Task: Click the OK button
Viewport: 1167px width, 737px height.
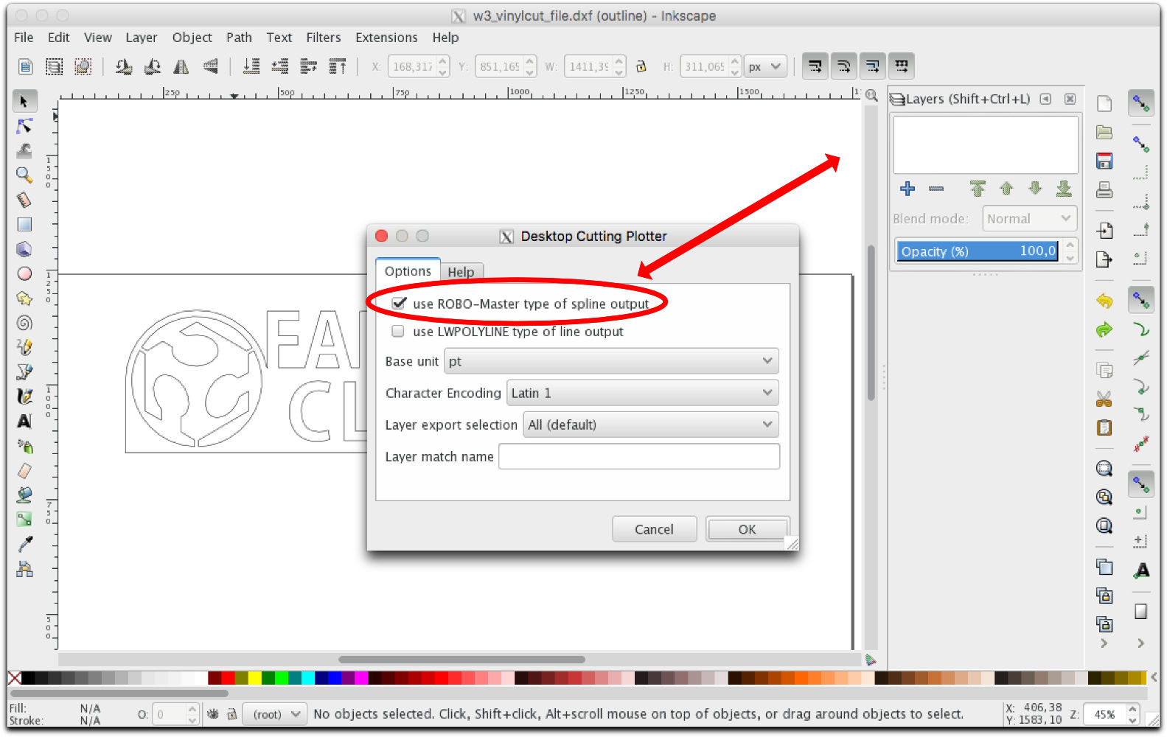Action: coord(747,529)
